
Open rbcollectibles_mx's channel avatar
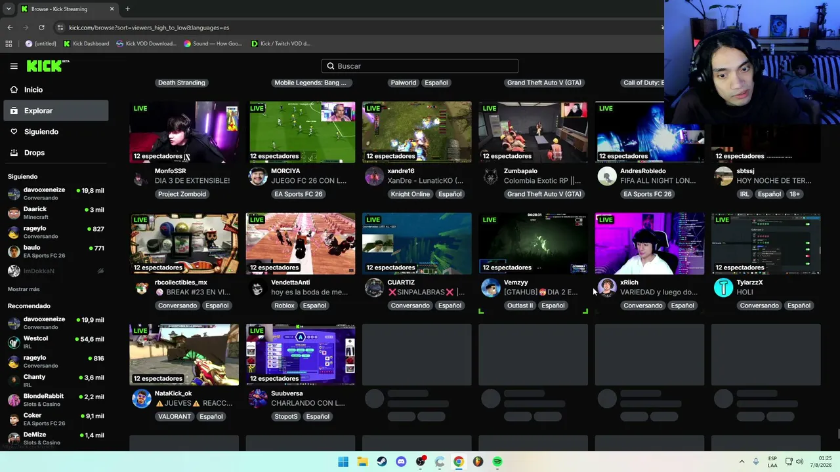[x=142, y=288]
